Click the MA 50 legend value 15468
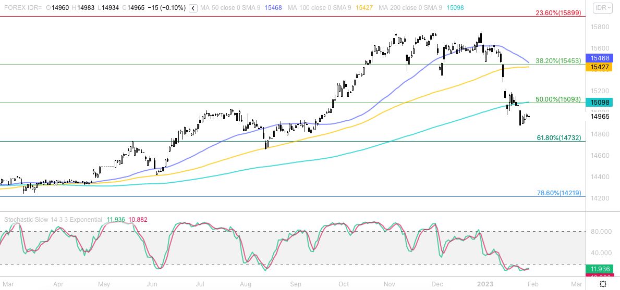 [x=273, y=8]
